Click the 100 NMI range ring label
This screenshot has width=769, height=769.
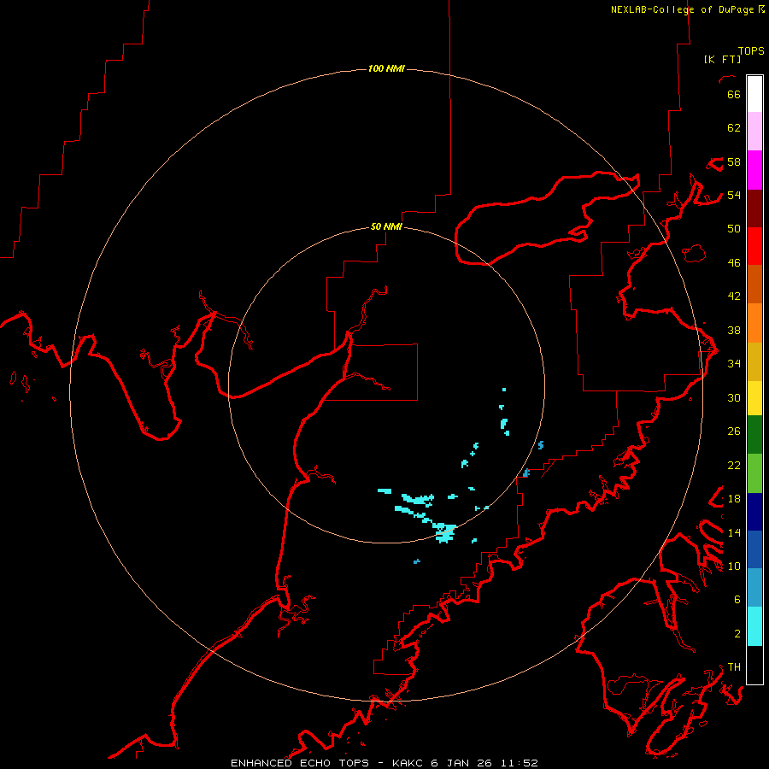point(386,68)
